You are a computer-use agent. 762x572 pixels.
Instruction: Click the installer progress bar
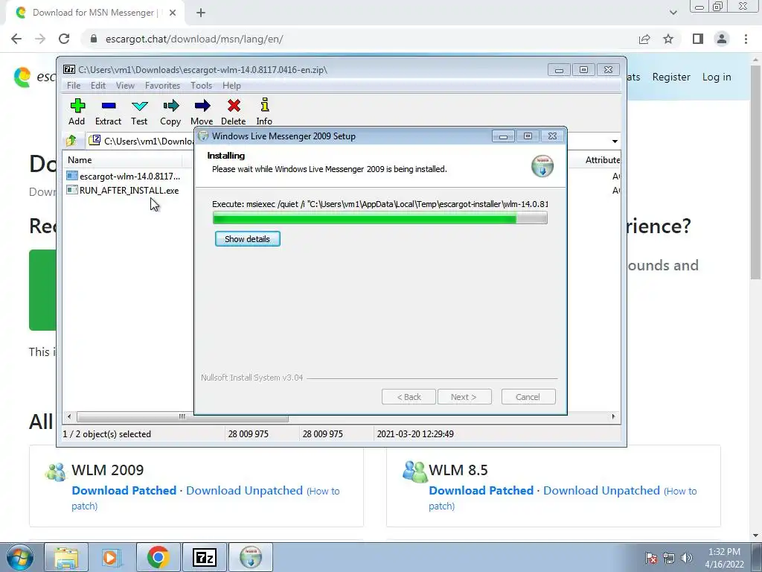380,218
